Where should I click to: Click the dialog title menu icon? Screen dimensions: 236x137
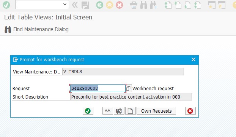point(15,60)
